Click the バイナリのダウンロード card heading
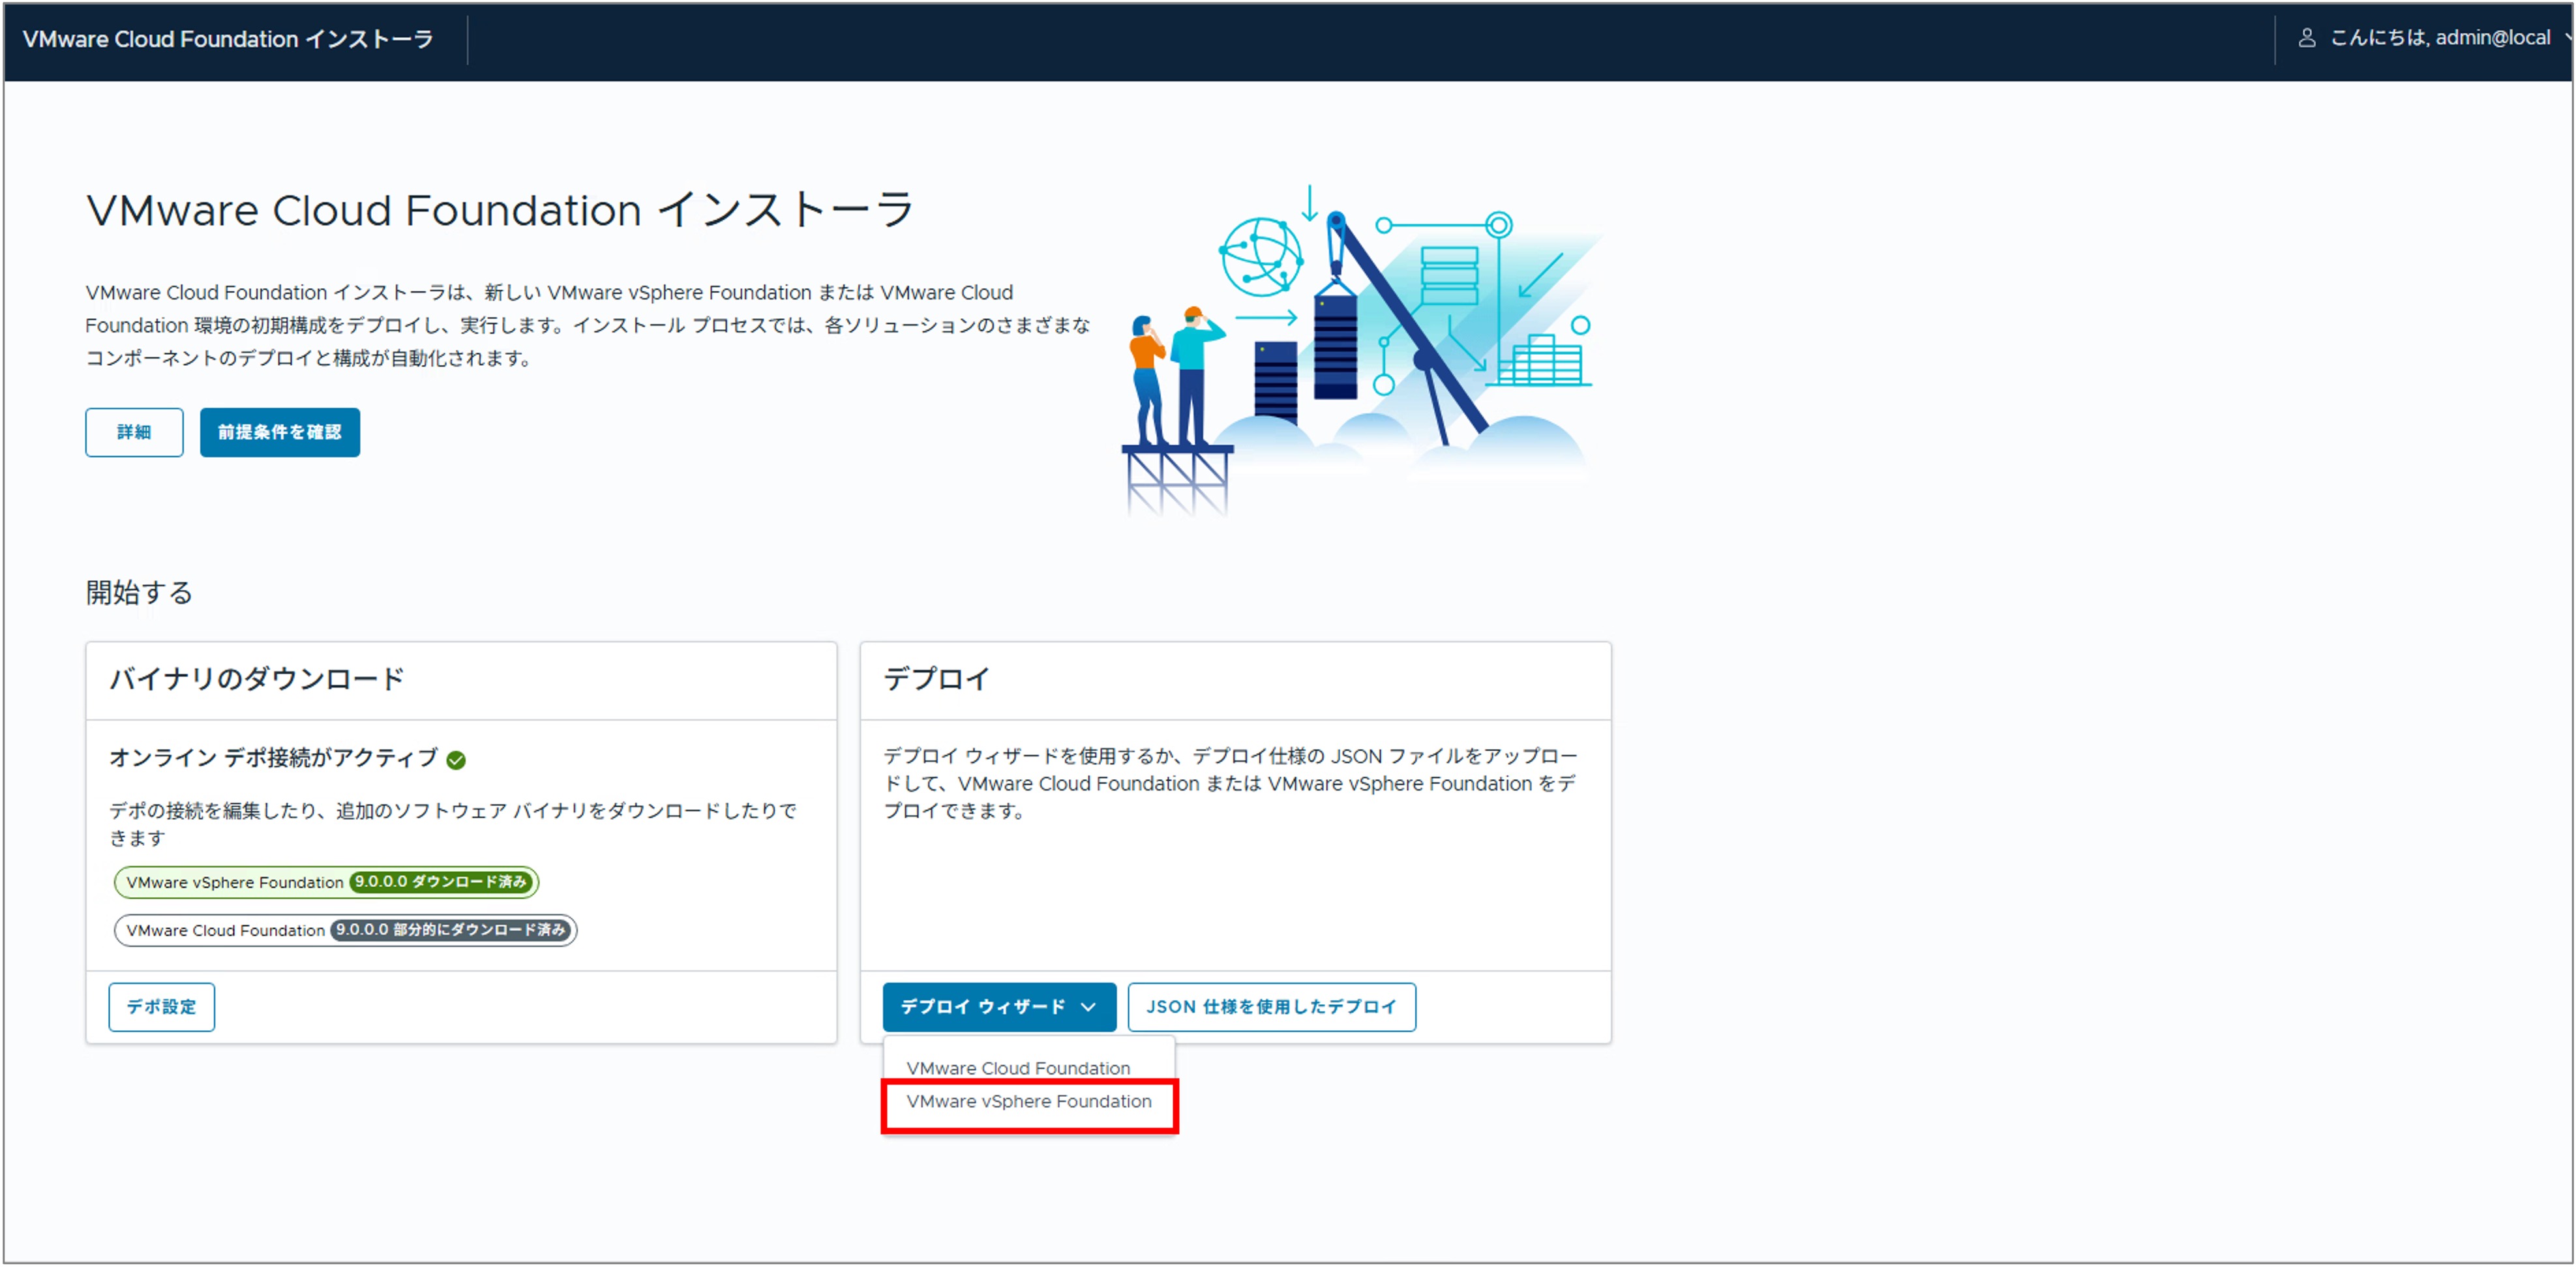The image size is (2576, 1267). (x=256, y=679)
